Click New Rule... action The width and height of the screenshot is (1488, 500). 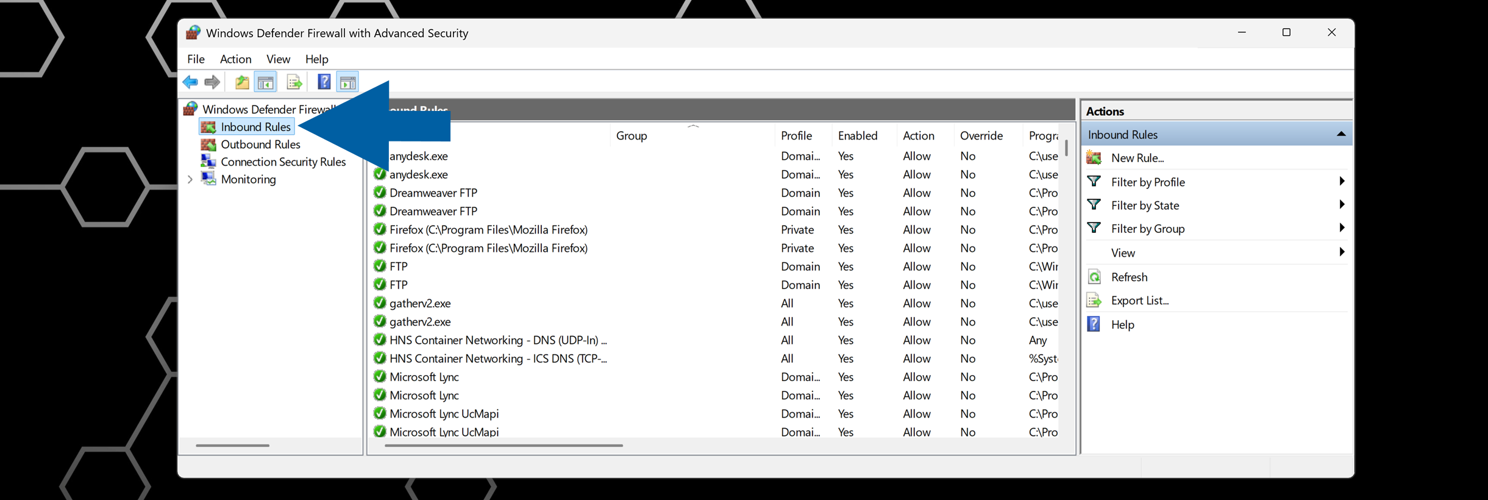1137,158
